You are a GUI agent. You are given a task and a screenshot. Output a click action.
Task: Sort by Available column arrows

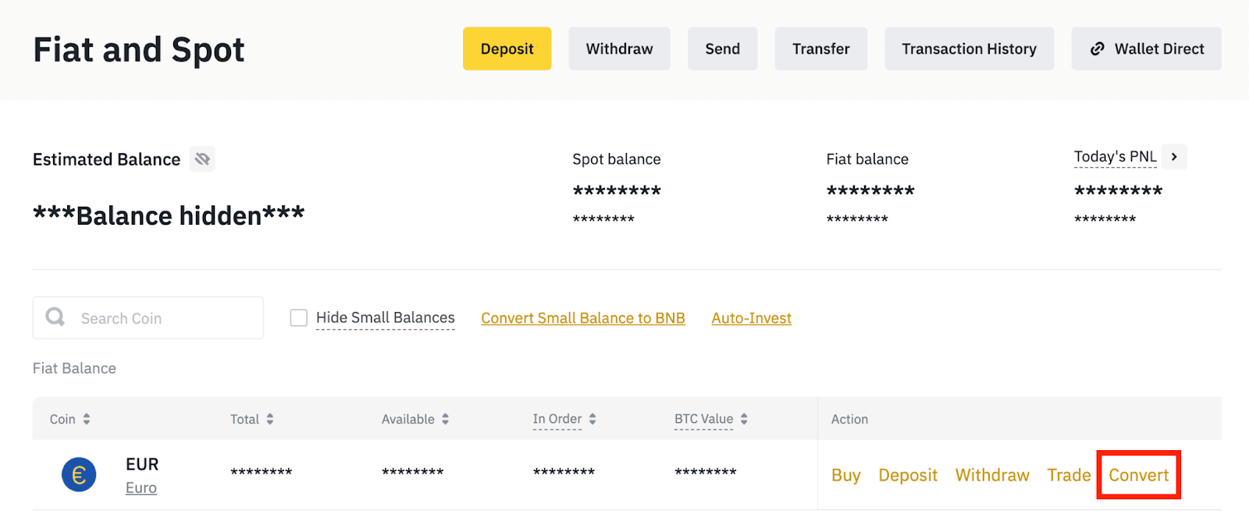(x=445, y=419)
